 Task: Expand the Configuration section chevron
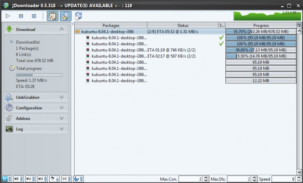62,108
